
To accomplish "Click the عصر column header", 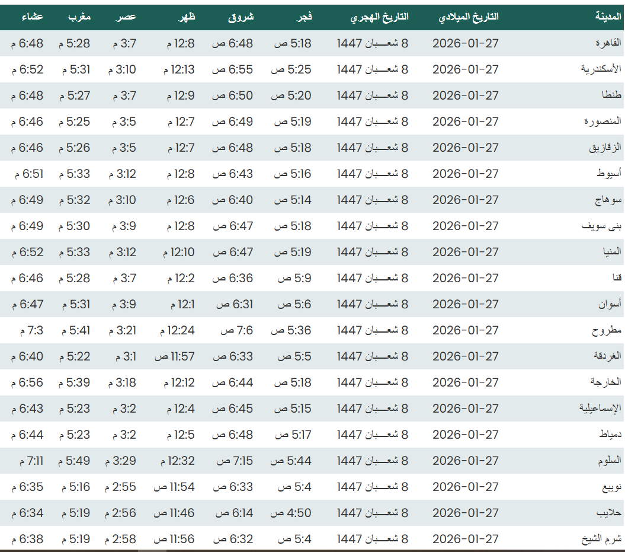I will point(126,17).
